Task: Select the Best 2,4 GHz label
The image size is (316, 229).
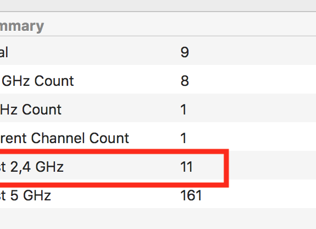Action: click(x=32, y=167)
